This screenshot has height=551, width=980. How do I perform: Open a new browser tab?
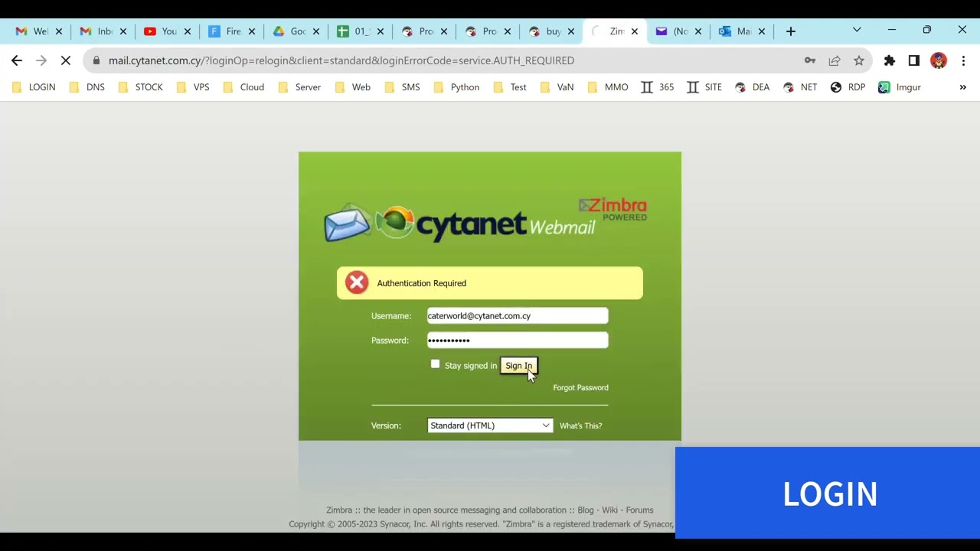click(791, 31)
